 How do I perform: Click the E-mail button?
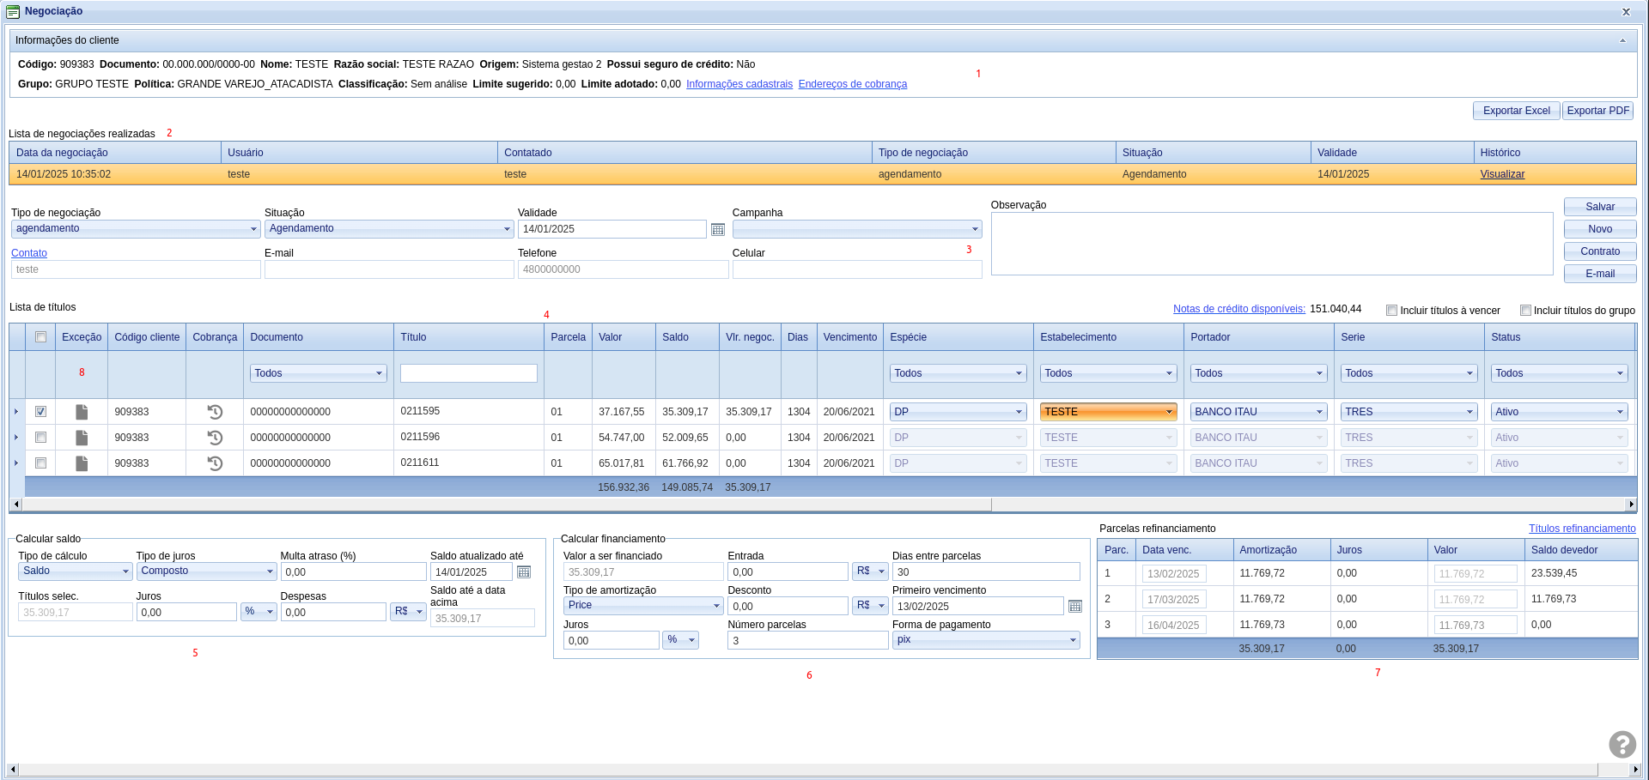pyautogui.click(x=1600, y=274)
